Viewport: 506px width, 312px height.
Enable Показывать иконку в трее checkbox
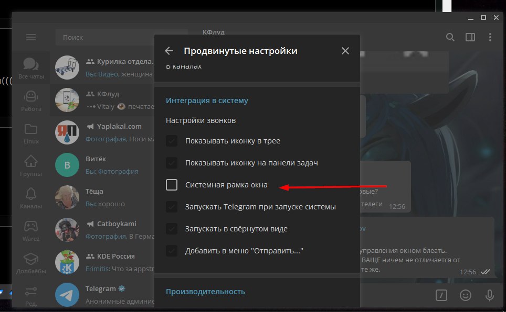(172, 141)
